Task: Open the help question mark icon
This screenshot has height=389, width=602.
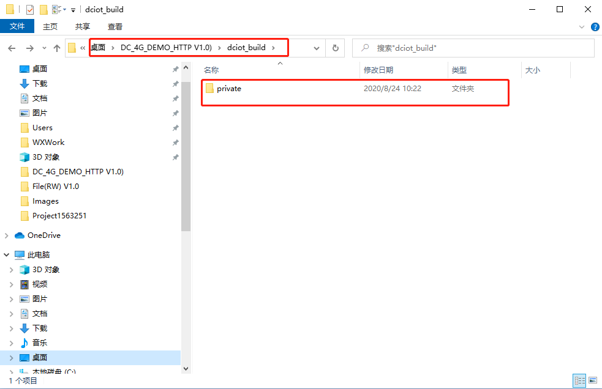Action: [595, 27]
